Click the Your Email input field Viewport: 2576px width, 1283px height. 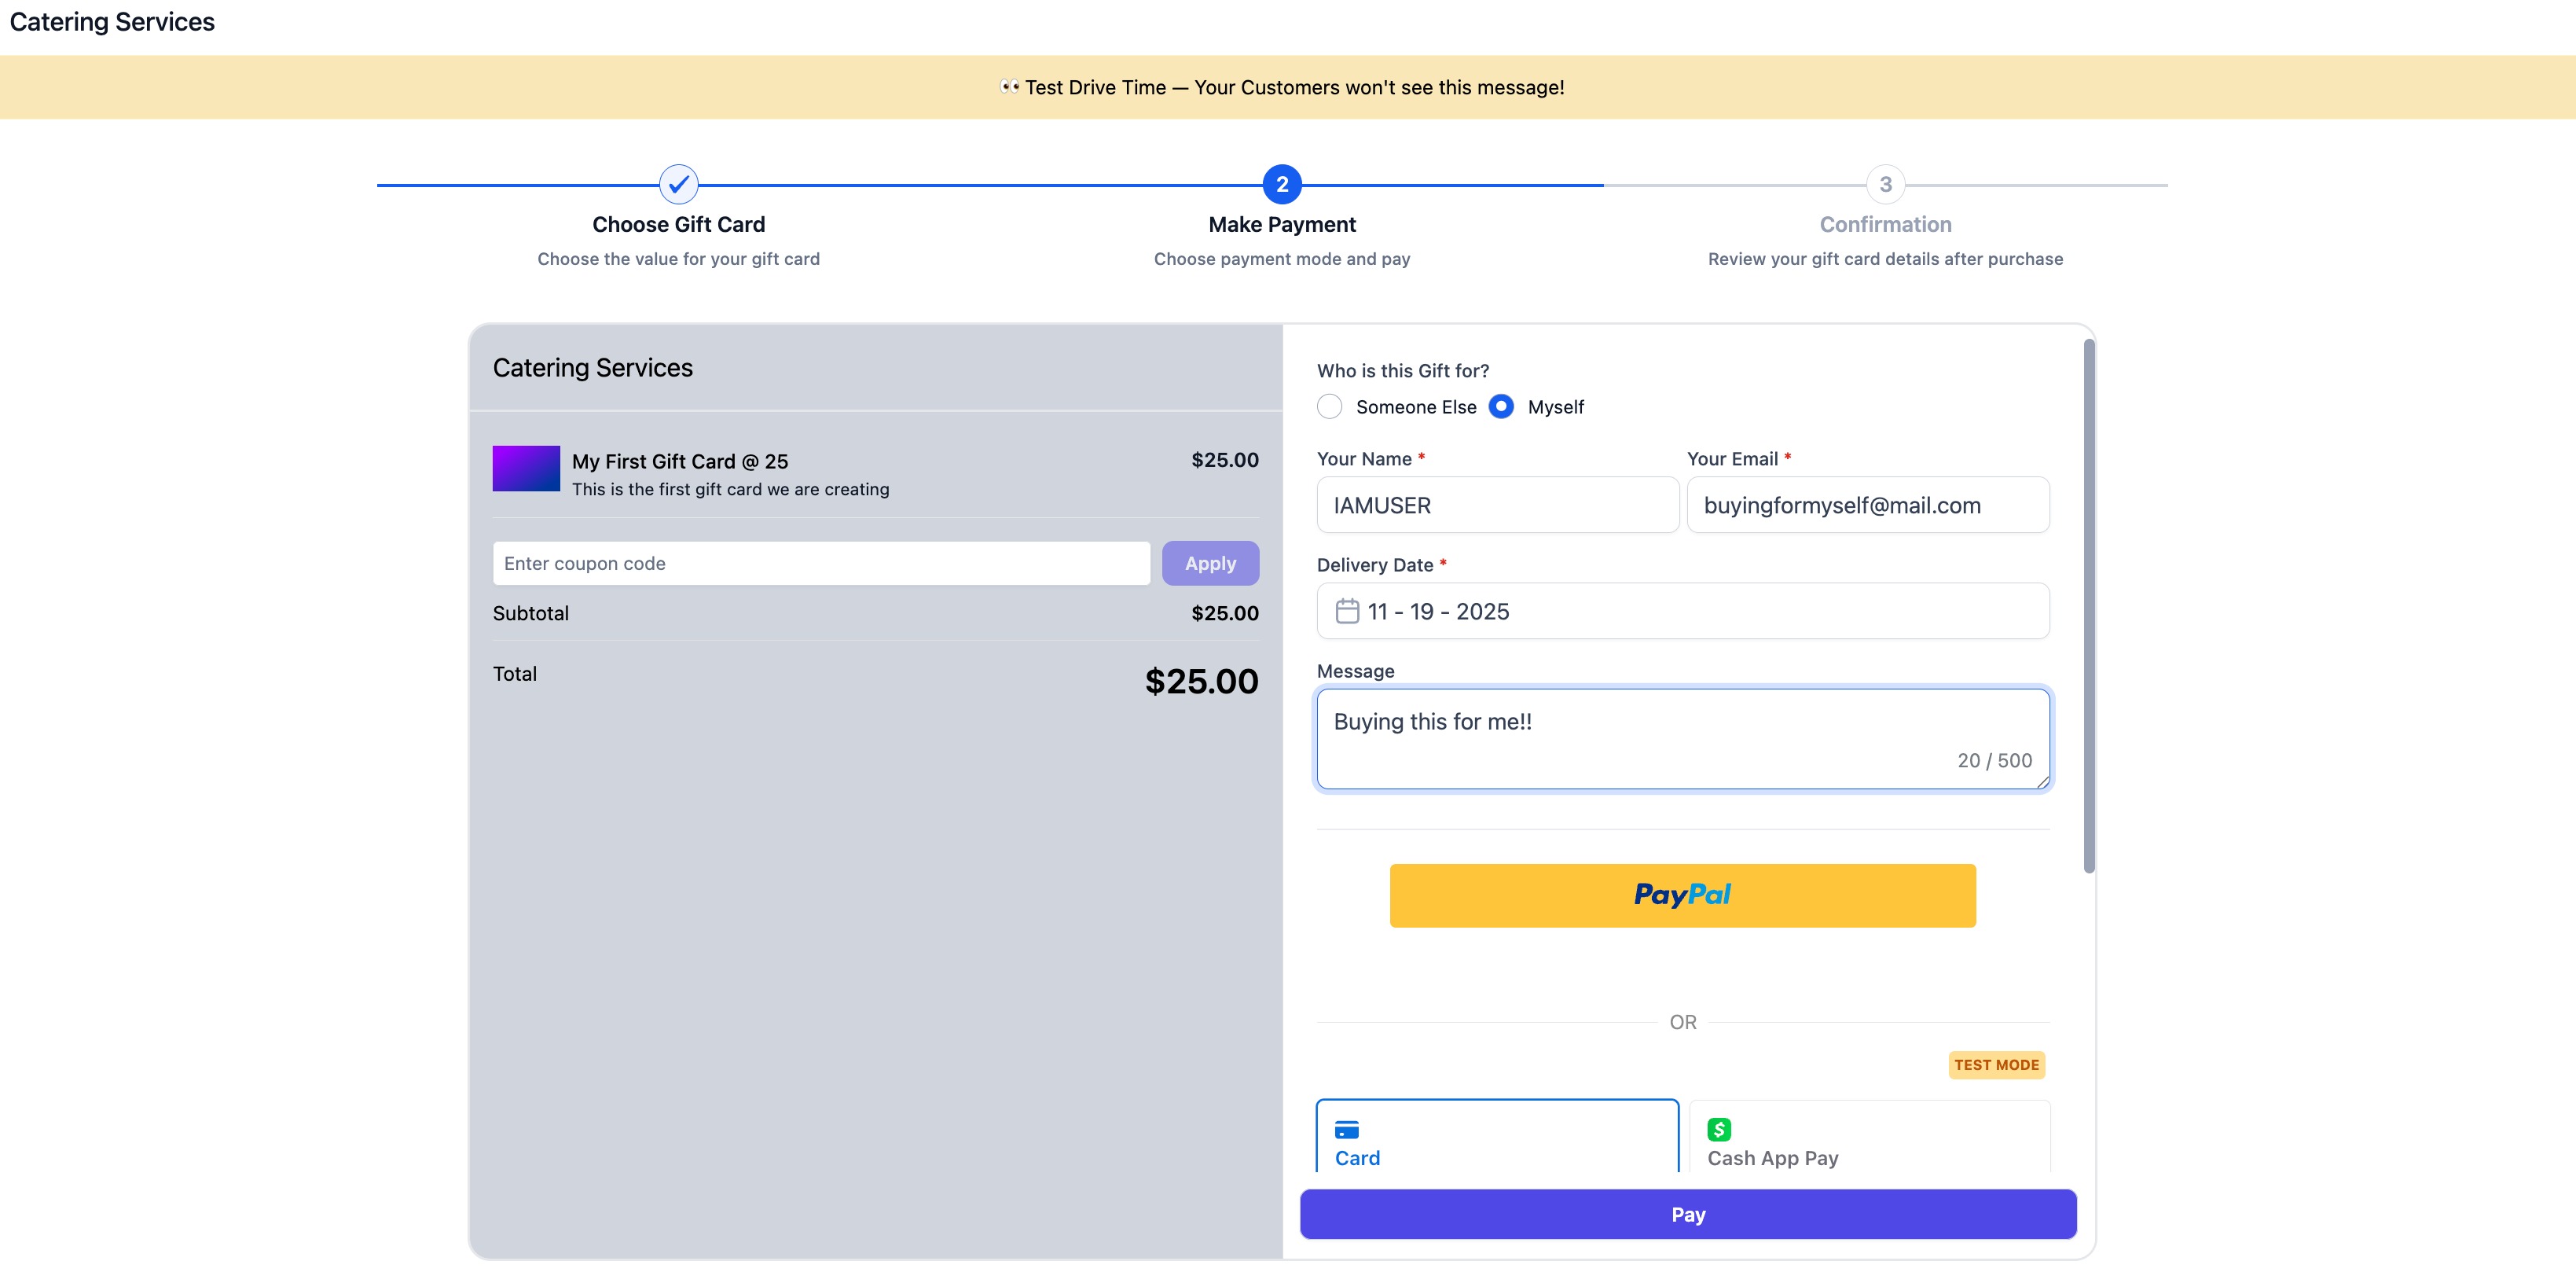(x=1867, y=505)
